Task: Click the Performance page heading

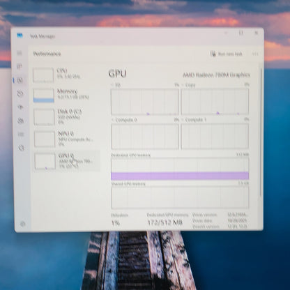Action: 47,54
